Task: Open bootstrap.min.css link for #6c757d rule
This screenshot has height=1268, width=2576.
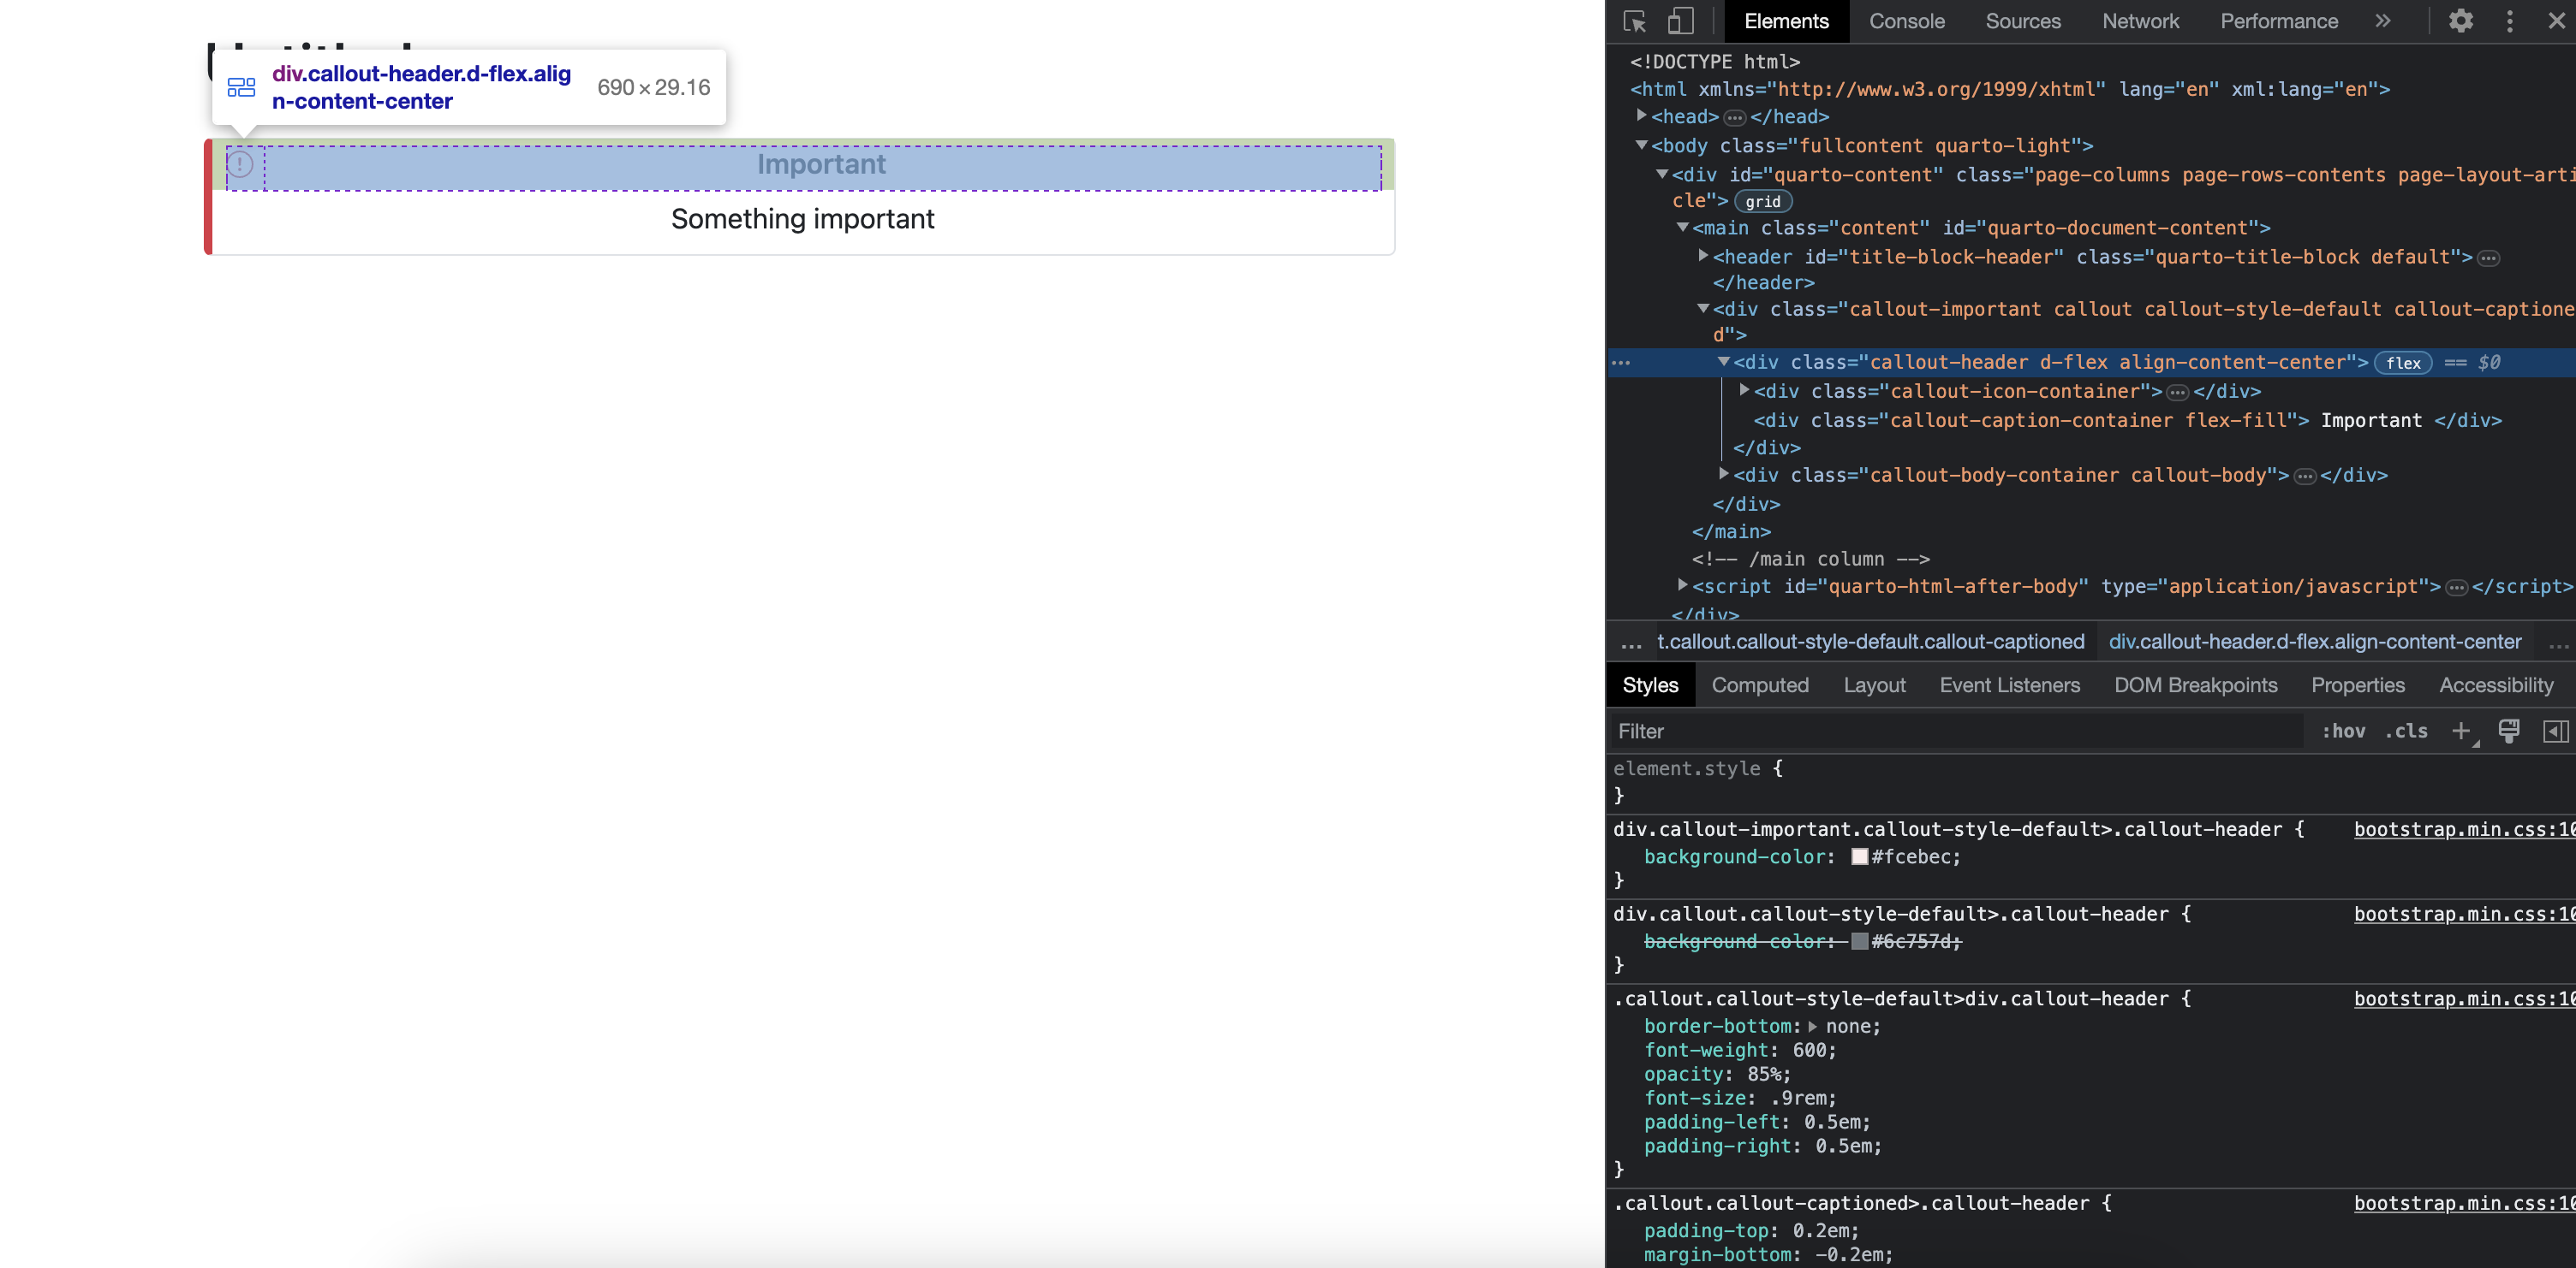Action: (2464, 915)
